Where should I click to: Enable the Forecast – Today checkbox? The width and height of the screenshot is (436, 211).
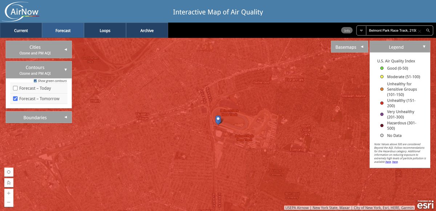coord(15,88)
